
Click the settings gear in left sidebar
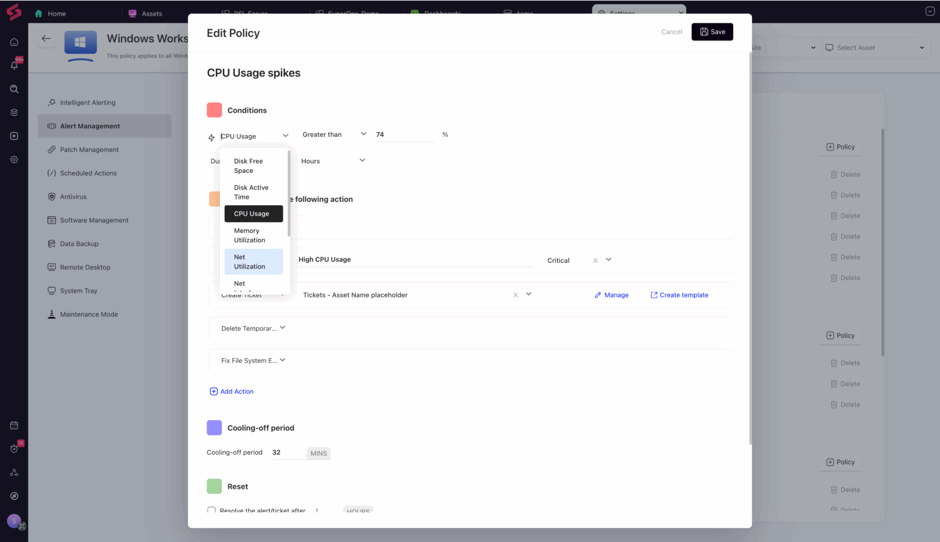pyautogui.click(x=14, y=159)
